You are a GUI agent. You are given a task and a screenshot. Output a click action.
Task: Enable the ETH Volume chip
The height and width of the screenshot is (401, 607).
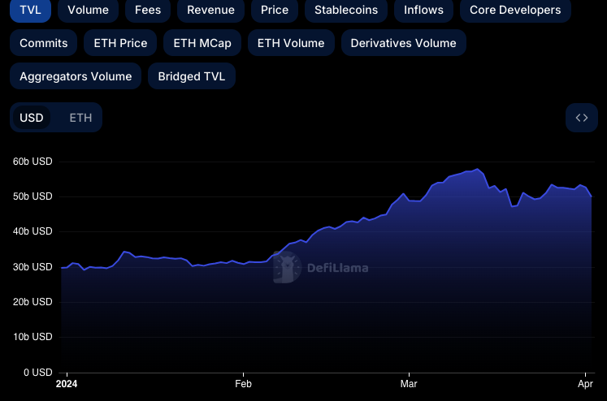pos(291,43)
